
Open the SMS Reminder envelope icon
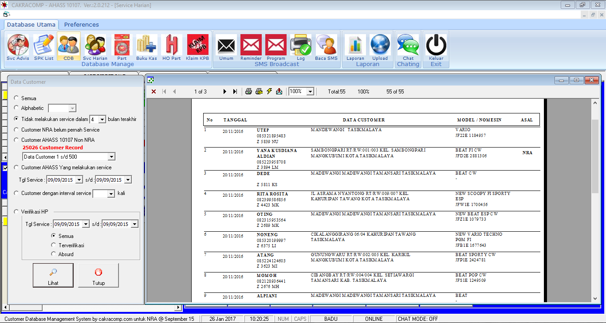(251, 47)
